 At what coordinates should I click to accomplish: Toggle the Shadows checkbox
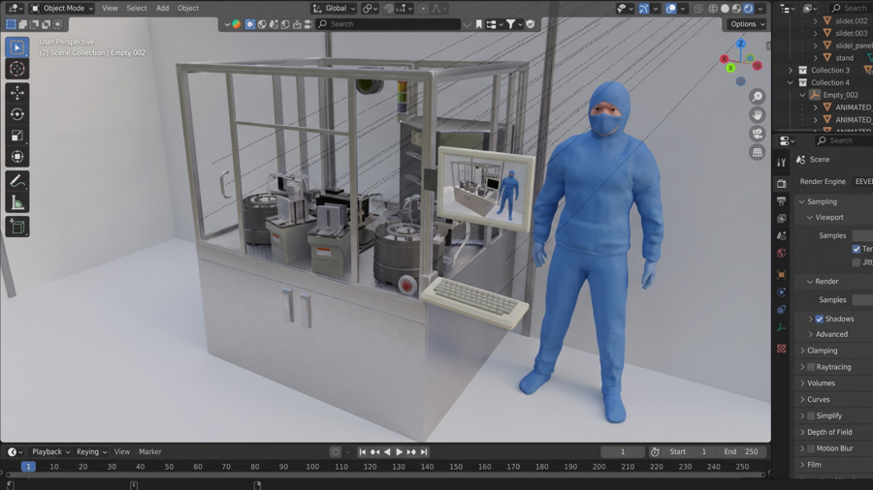pyautogui.click(x=819, y=319)
